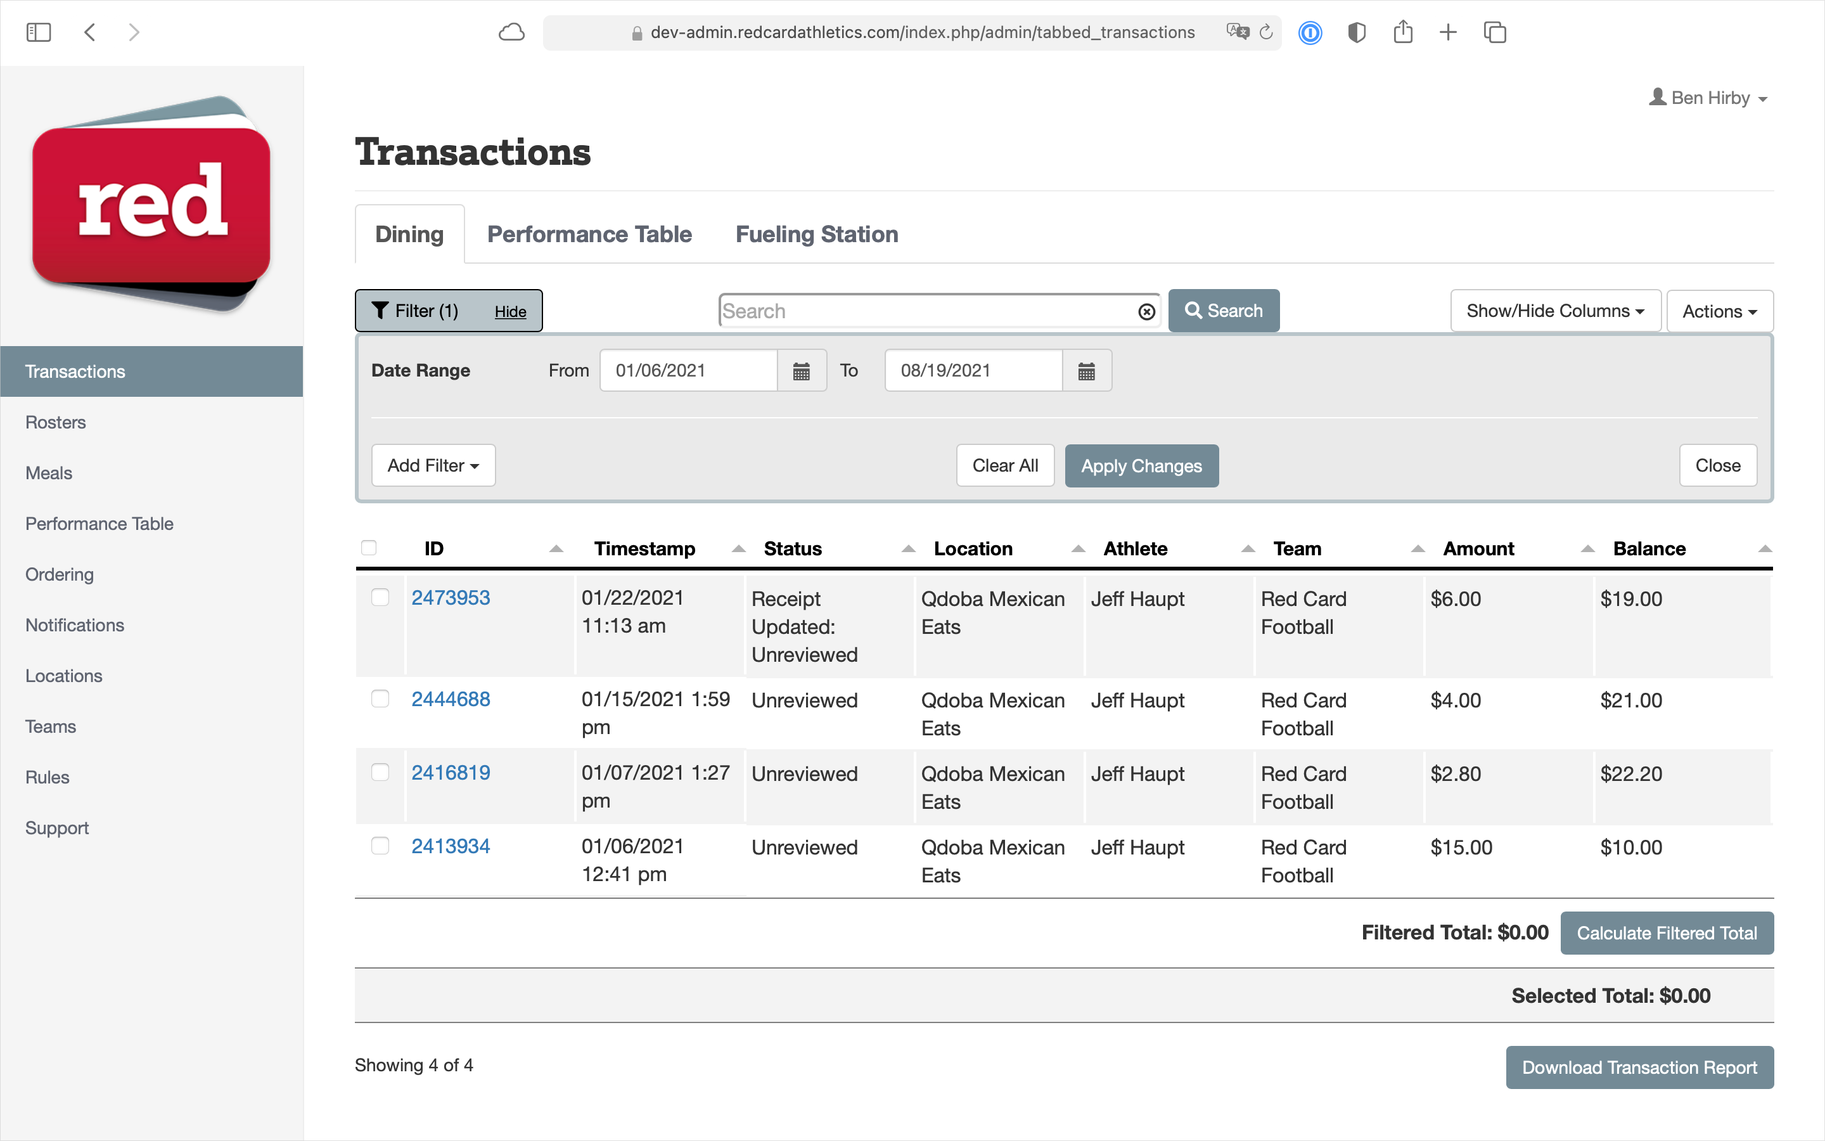The image size is (1825, 1141).
Task: Open the Add Filter dropdown
Action: [x=433, y=466]
